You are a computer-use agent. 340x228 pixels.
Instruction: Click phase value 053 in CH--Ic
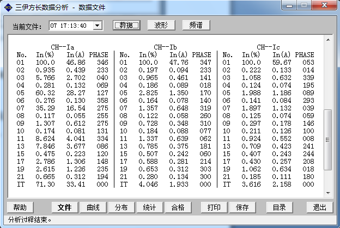[308, 63]
